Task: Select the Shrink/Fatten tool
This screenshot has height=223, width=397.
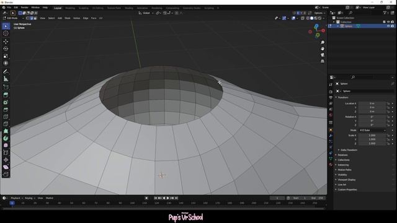Action: point(6,160)
